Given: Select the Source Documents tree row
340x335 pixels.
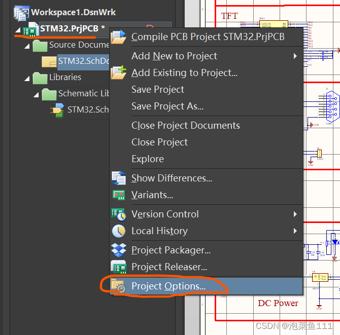Looking at the screenshot, I should [79, 45].
